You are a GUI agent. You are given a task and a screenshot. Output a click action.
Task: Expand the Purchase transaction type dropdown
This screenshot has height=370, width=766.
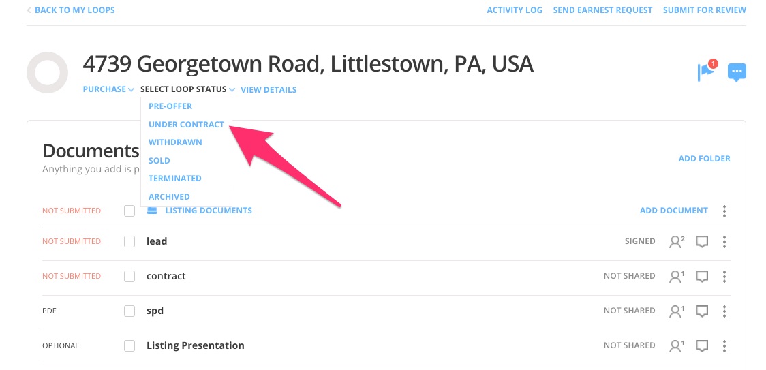click(108, 89)
